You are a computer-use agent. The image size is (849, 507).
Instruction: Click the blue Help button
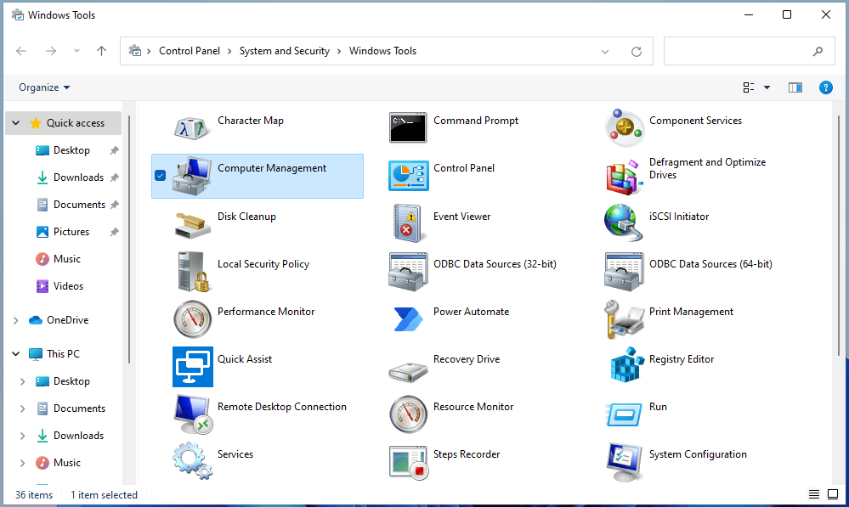pyautogui.click(x=826, y=87)
